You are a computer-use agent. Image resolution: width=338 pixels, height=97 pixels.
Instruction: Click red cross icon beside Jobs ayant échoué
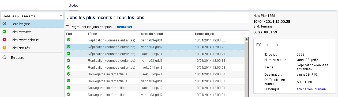pos(4,40)
